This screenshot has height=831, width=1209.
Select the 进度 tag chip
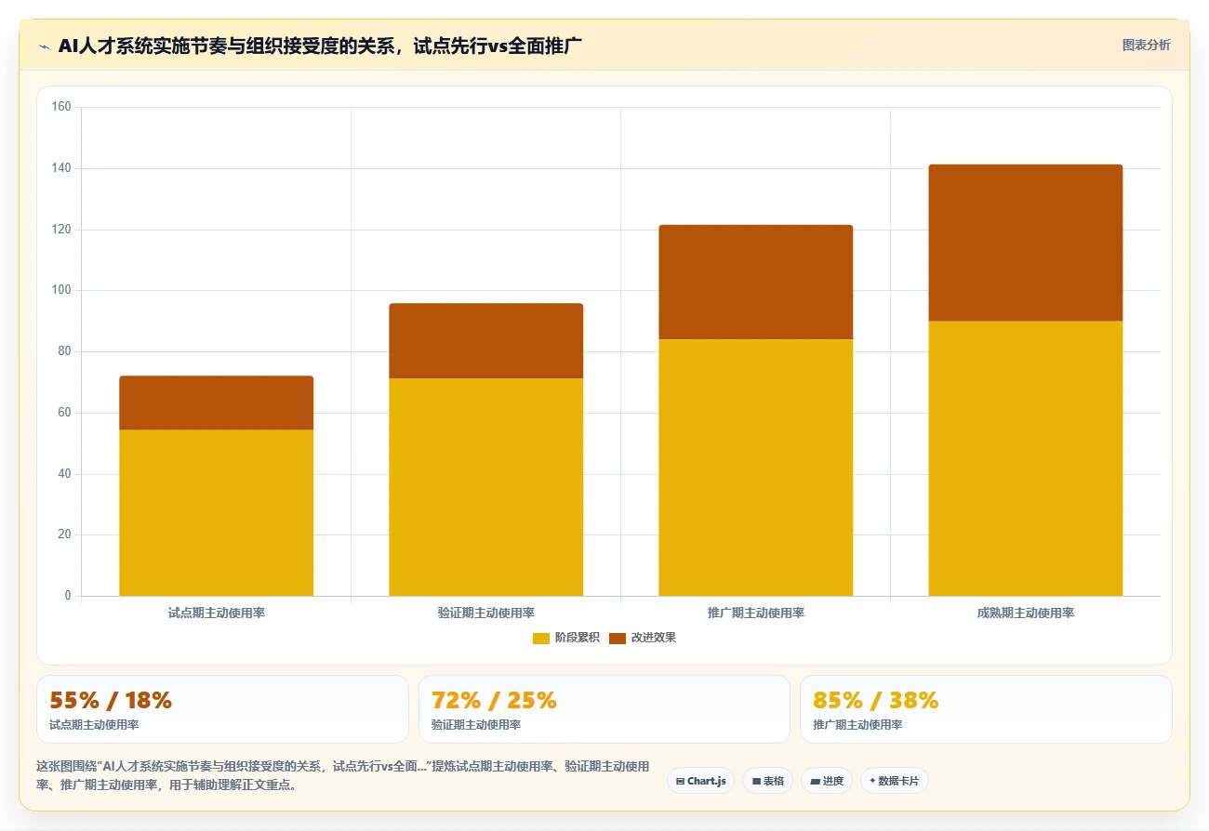pos(827,781)
